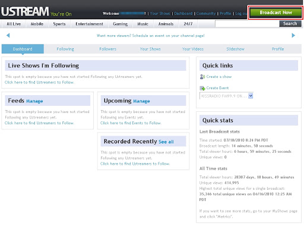Click the Create a show people icon

point(202,77)
